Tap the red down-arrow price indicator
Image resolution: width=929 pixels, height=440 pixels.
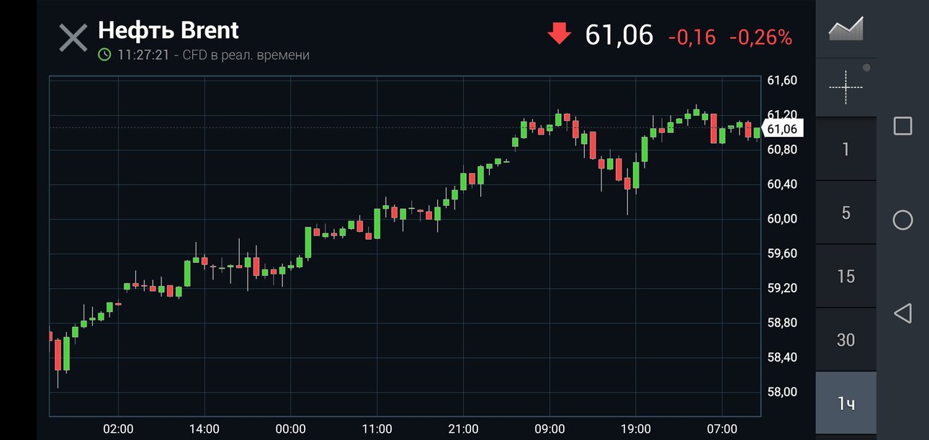click(x=559, y=34)
